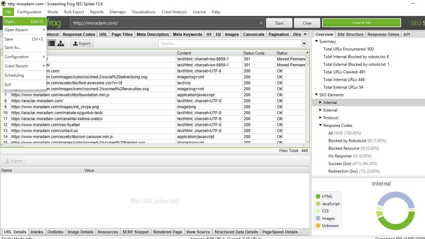Click the HTML legend color dot
This screenshot has width=425, height=239.
[x=318, y=197]
